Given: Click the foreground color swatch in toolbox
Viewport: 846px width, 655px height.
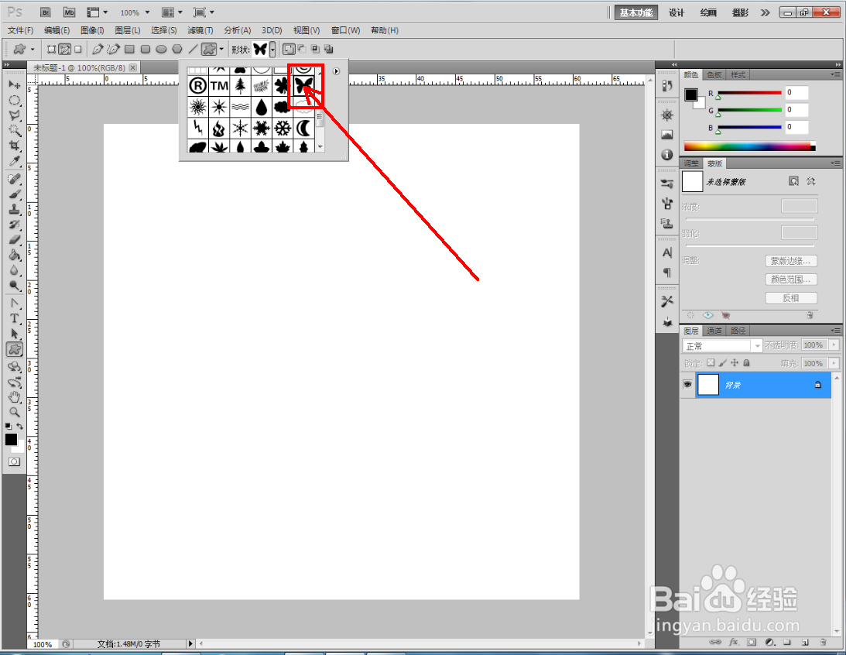Looking at the screenshot, I should coord(11,439).
